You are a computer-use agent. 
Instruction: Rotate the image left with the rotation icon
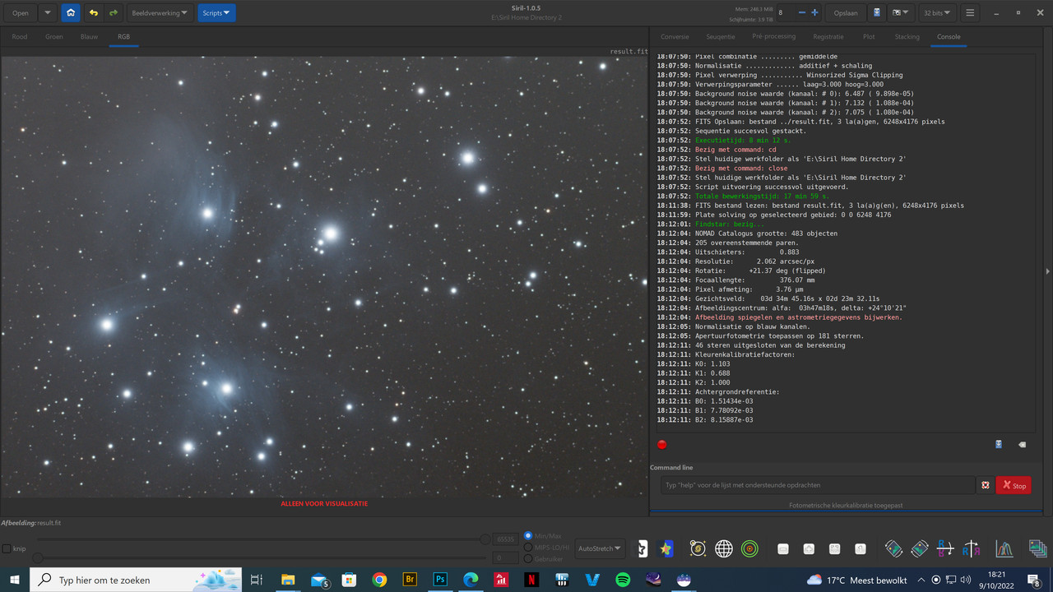click(893, 548)
